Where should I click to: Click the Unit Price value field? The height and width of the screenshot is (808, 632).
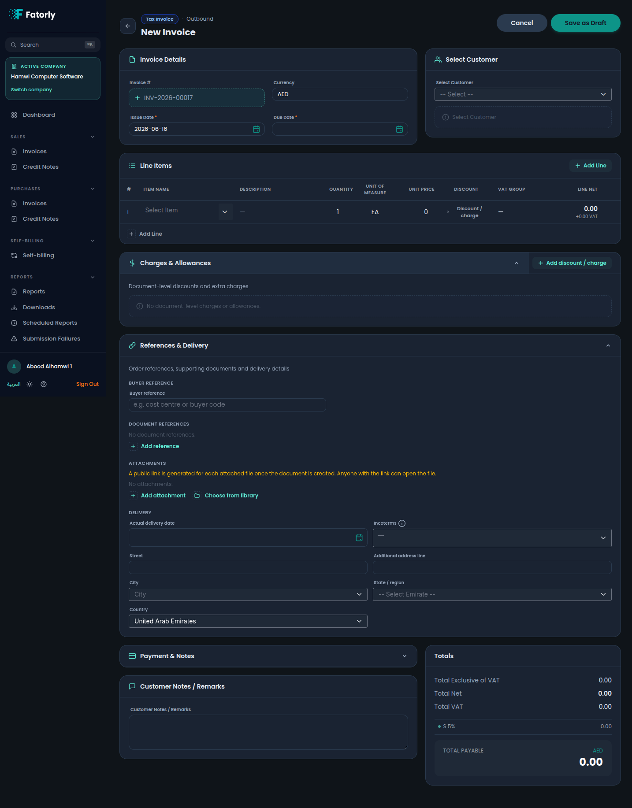426,212
